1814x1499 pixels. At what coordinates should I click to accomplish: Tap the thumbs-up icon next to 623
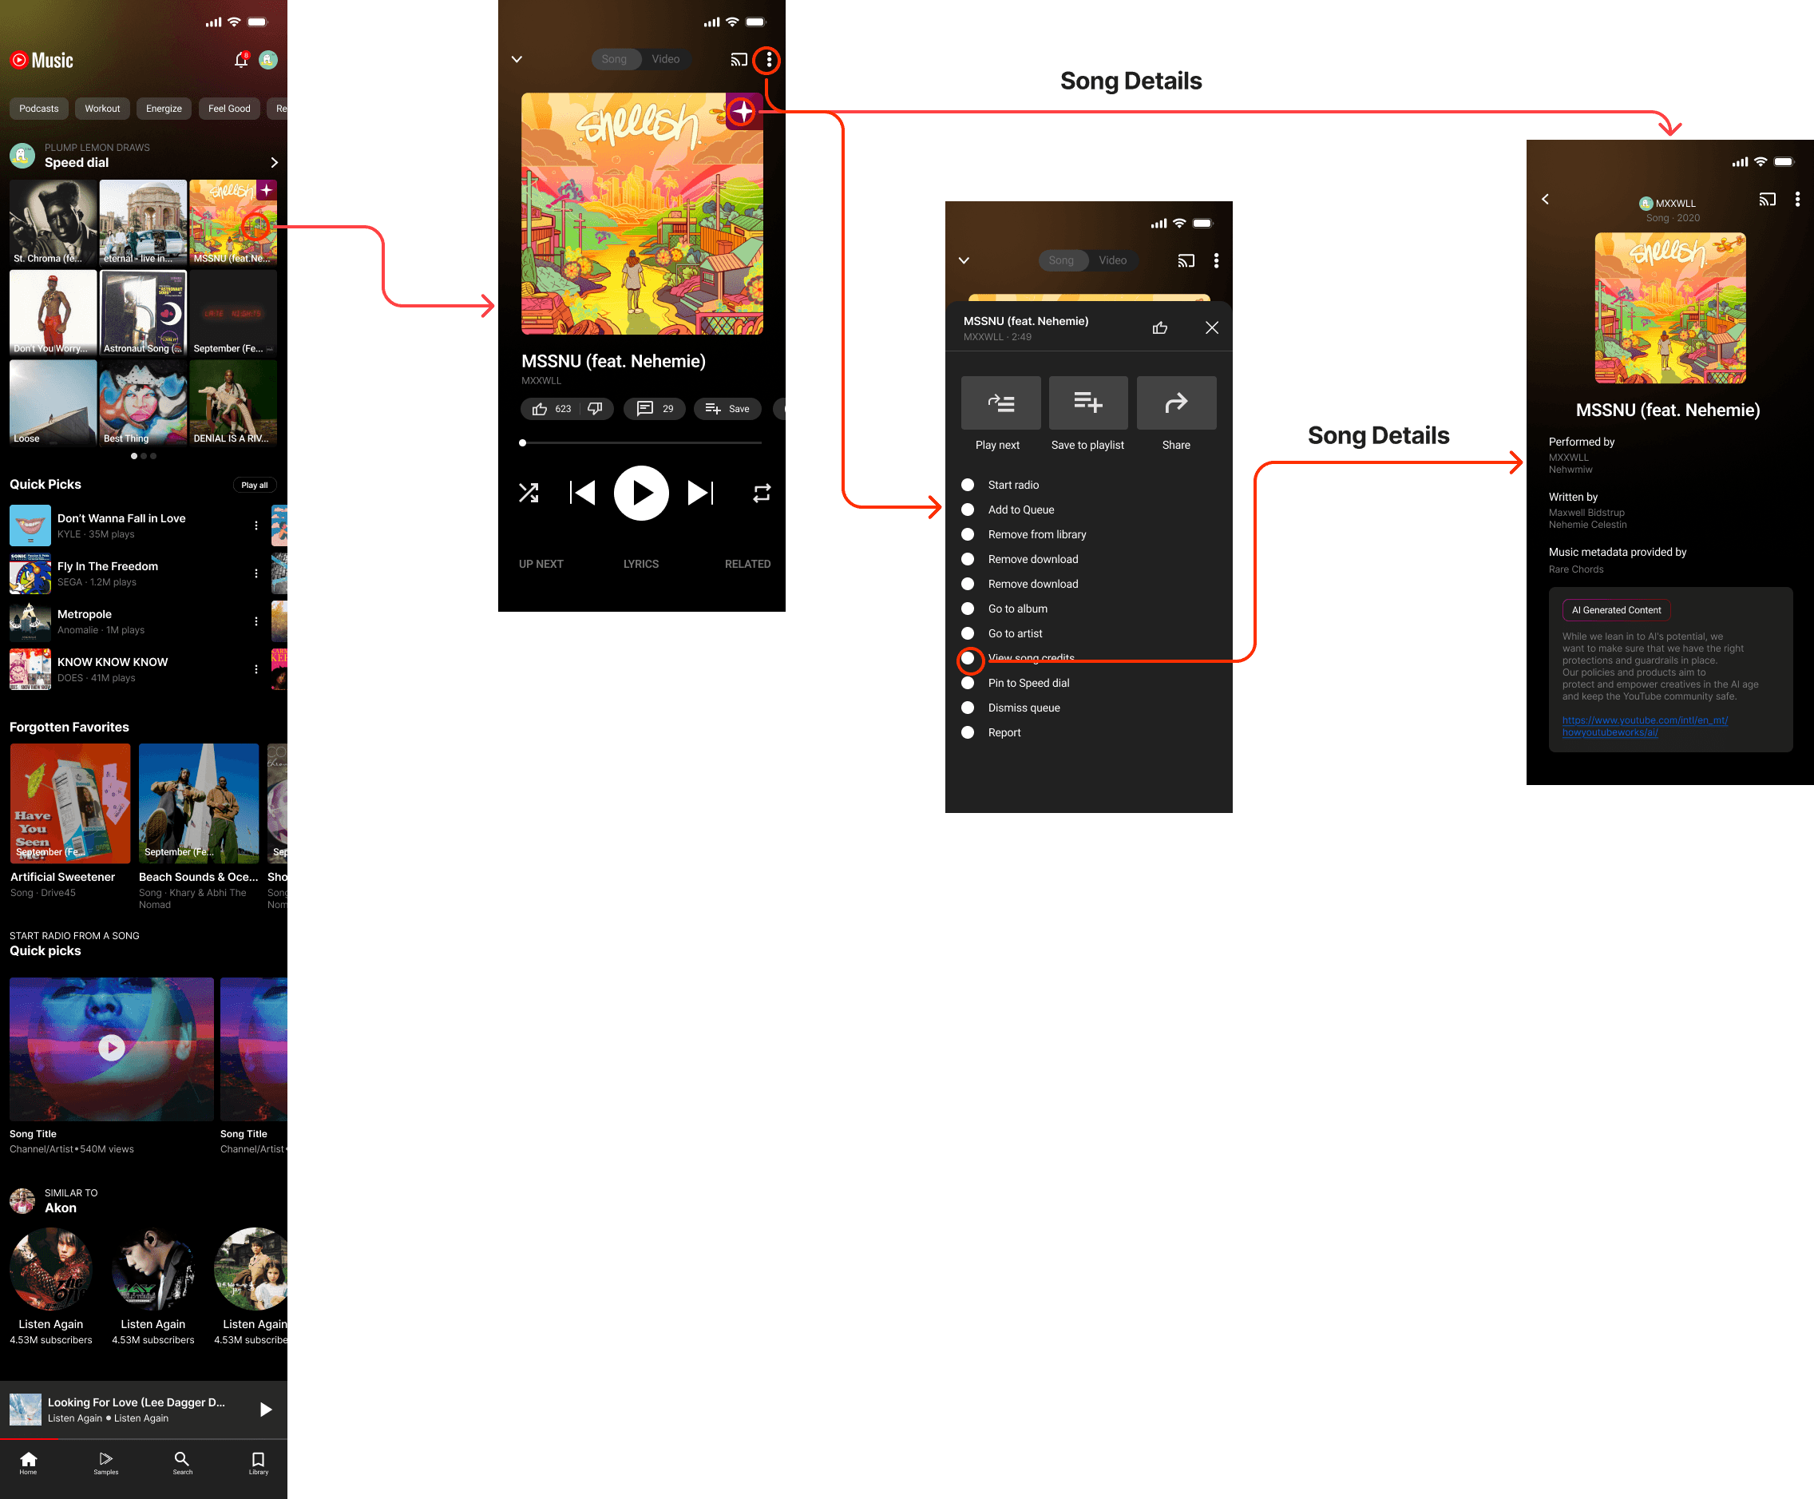pos(540,408)
